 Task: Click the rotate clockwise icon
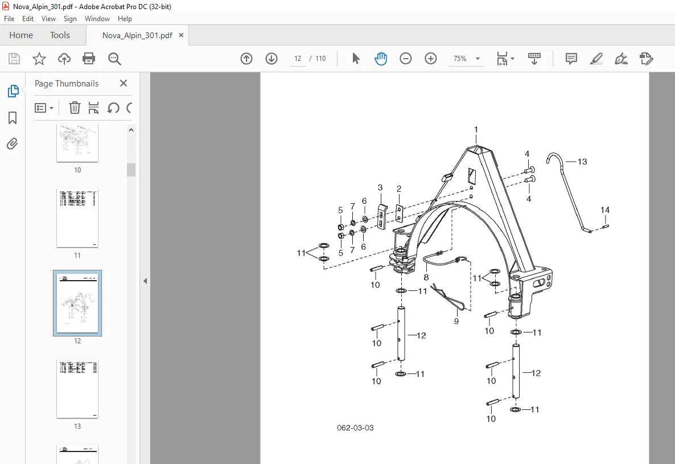coord(129,108)
